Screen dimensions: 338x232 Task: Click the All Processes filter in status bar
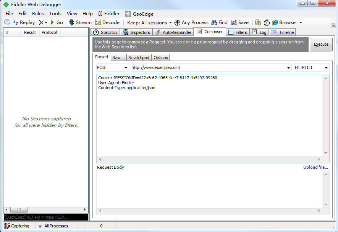53,226
